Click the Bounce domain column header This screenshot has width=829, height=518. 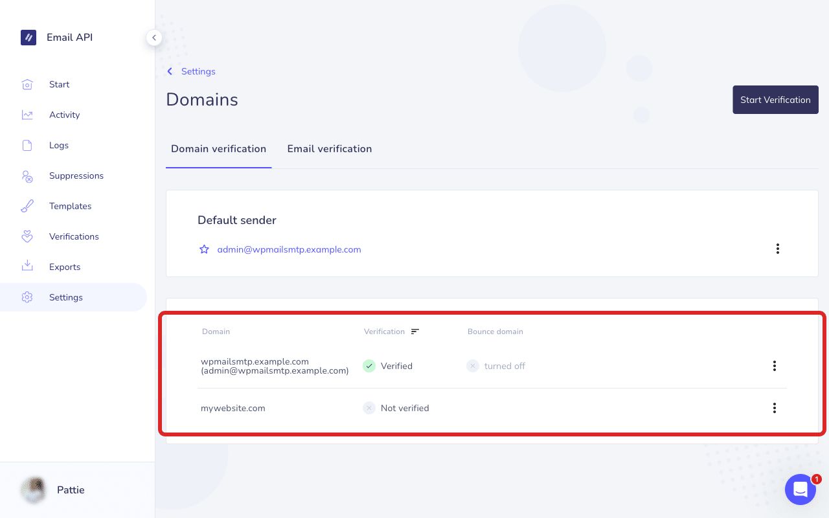click(x=495, y=332)
